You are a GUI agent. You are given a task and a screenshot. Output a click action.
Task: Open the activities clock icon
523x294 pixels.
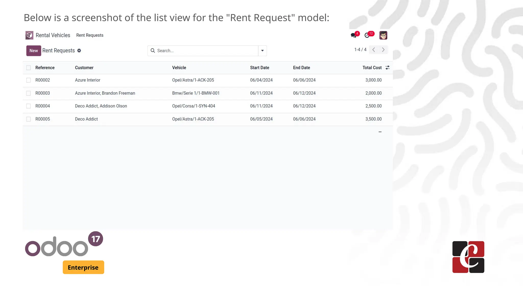[367, 35]
